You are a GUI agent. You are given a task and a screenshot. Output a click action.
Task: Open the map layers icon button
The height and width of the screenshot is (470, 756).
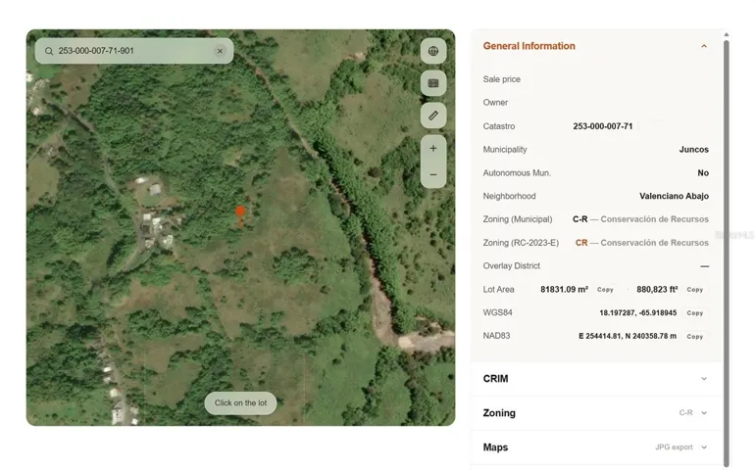[433, 83]
